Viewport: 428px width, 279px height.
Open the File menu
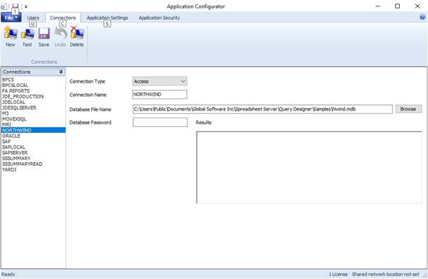(11, 18)
